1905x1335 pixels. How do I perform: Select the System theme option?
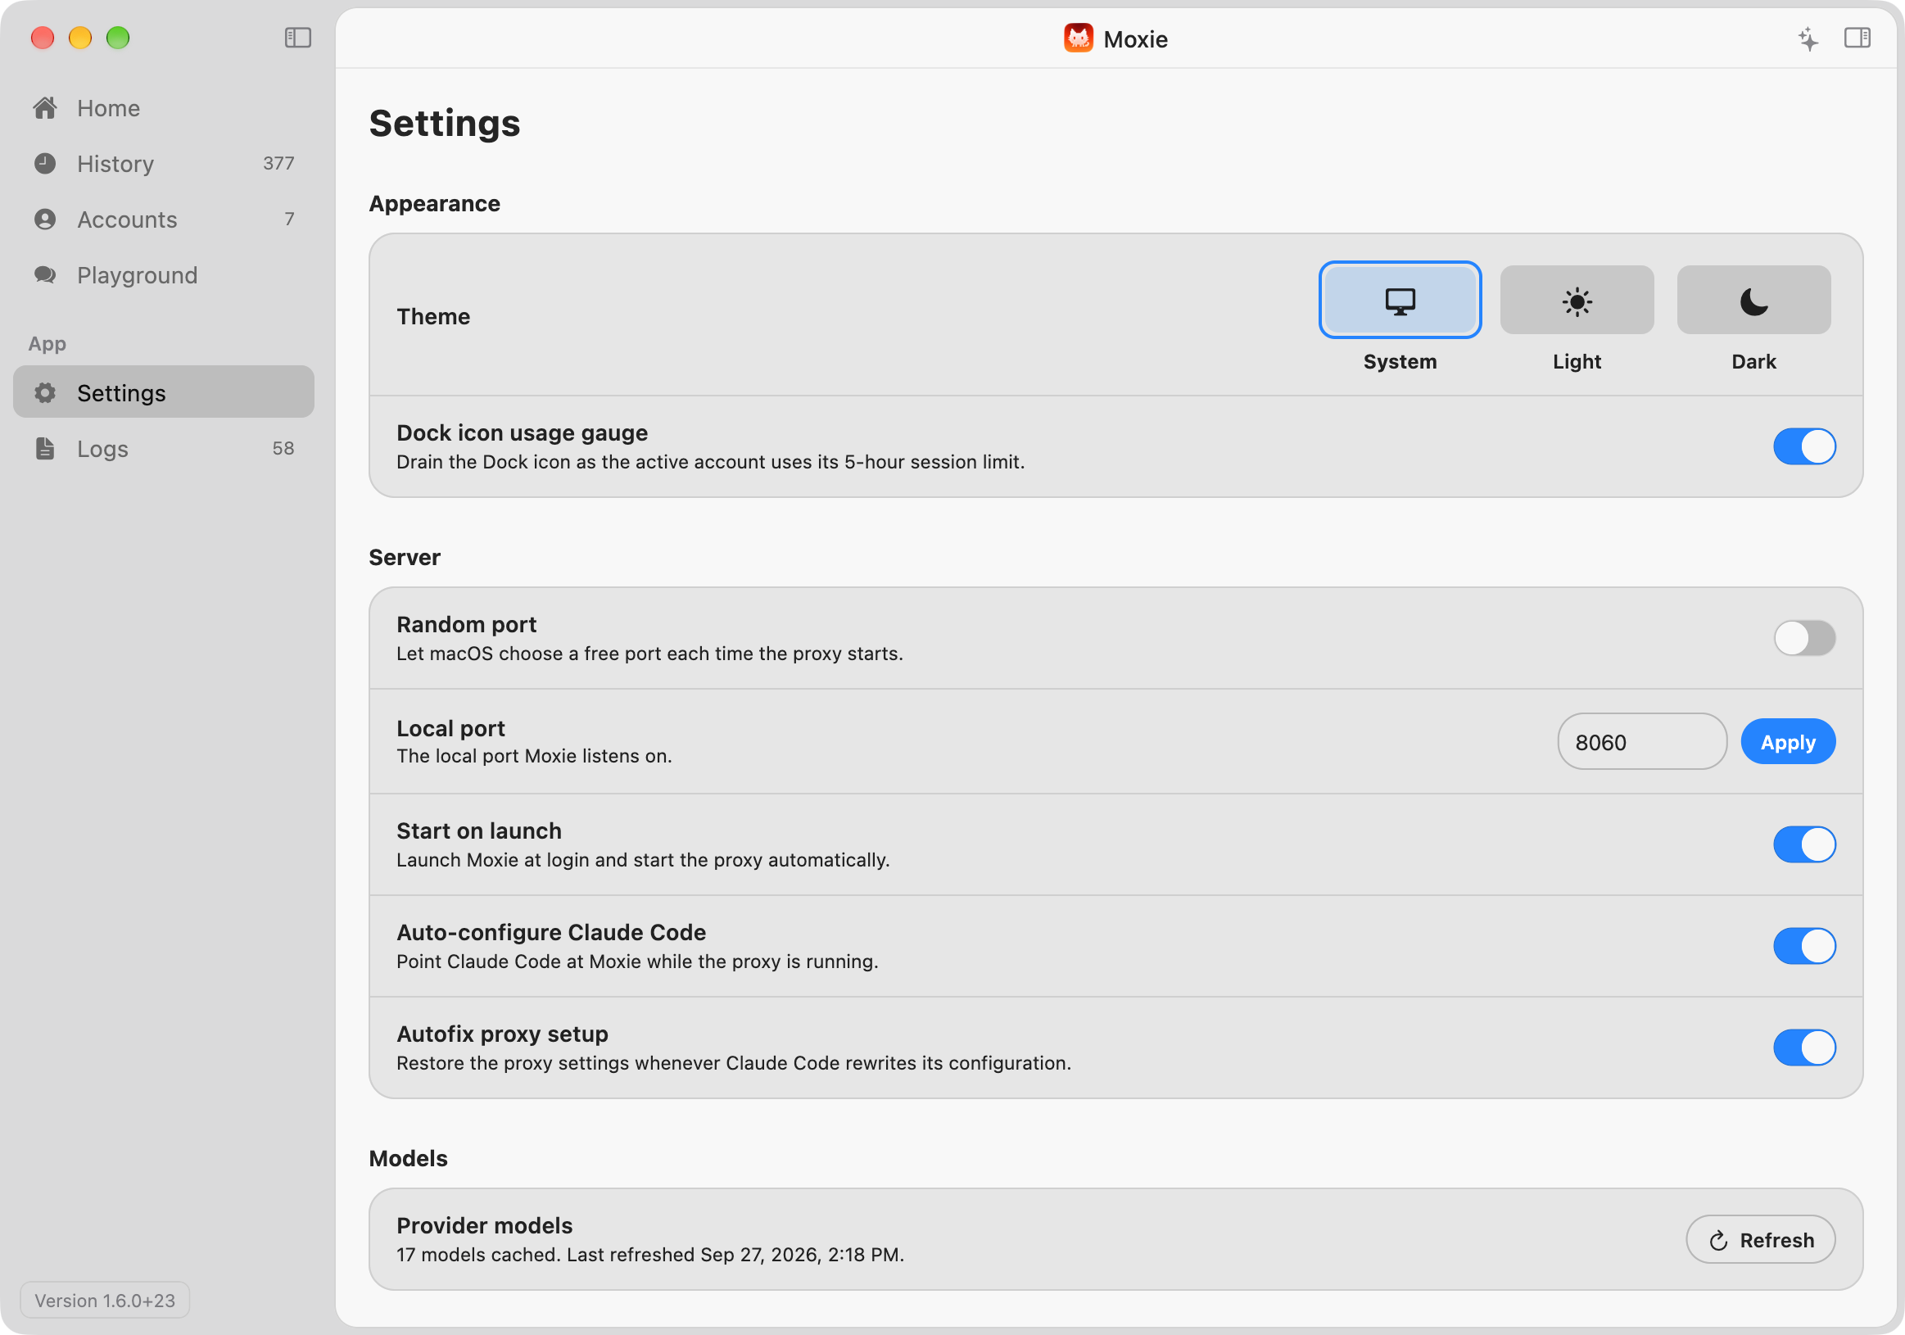(1400, 300)
